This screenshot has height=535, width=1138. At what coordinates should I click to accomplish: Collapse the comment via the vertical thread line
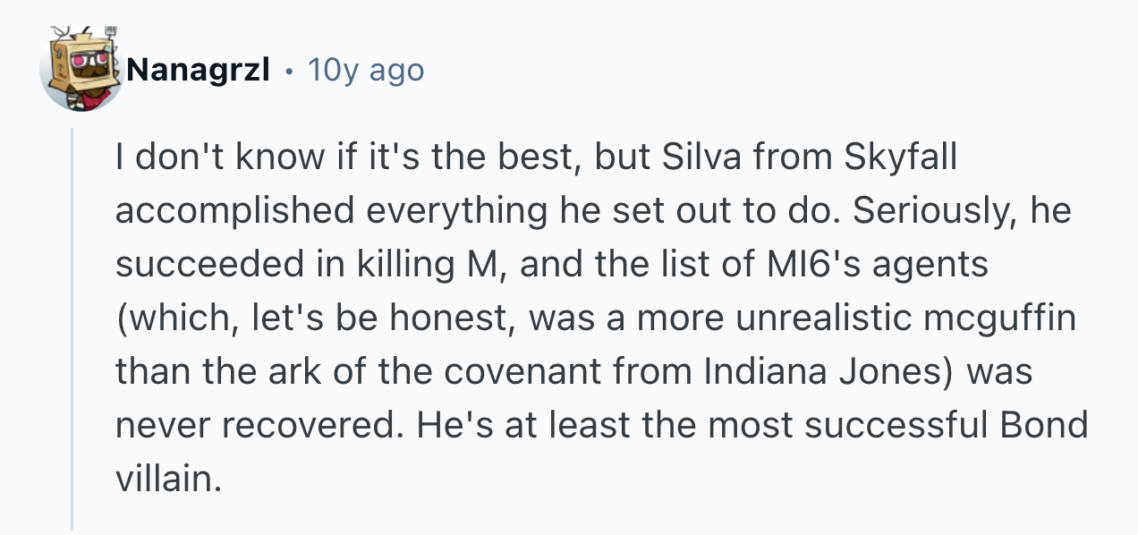73,329
